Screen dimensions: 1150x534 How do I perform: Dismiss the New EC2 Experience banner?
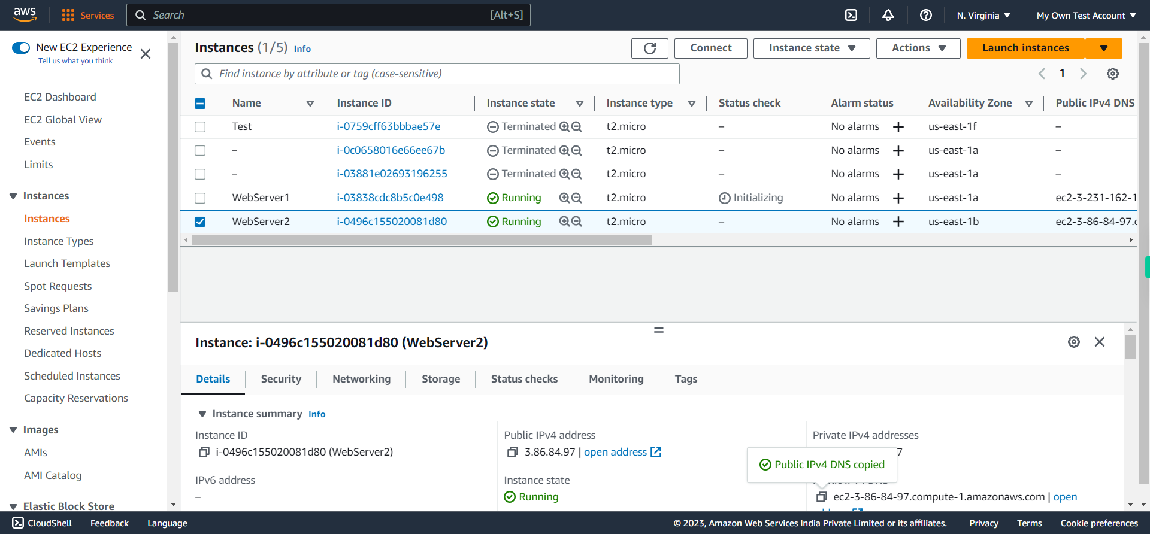146,54
